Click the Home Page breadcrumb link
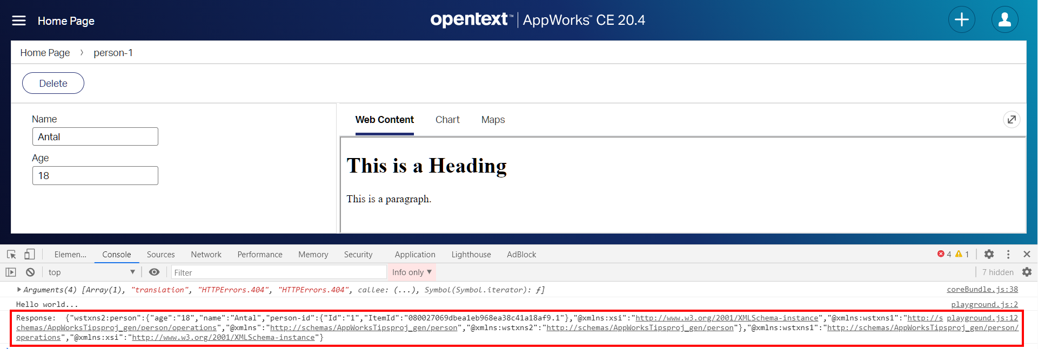This screenshot has width=1038, height=349. [x=45, y=53]
